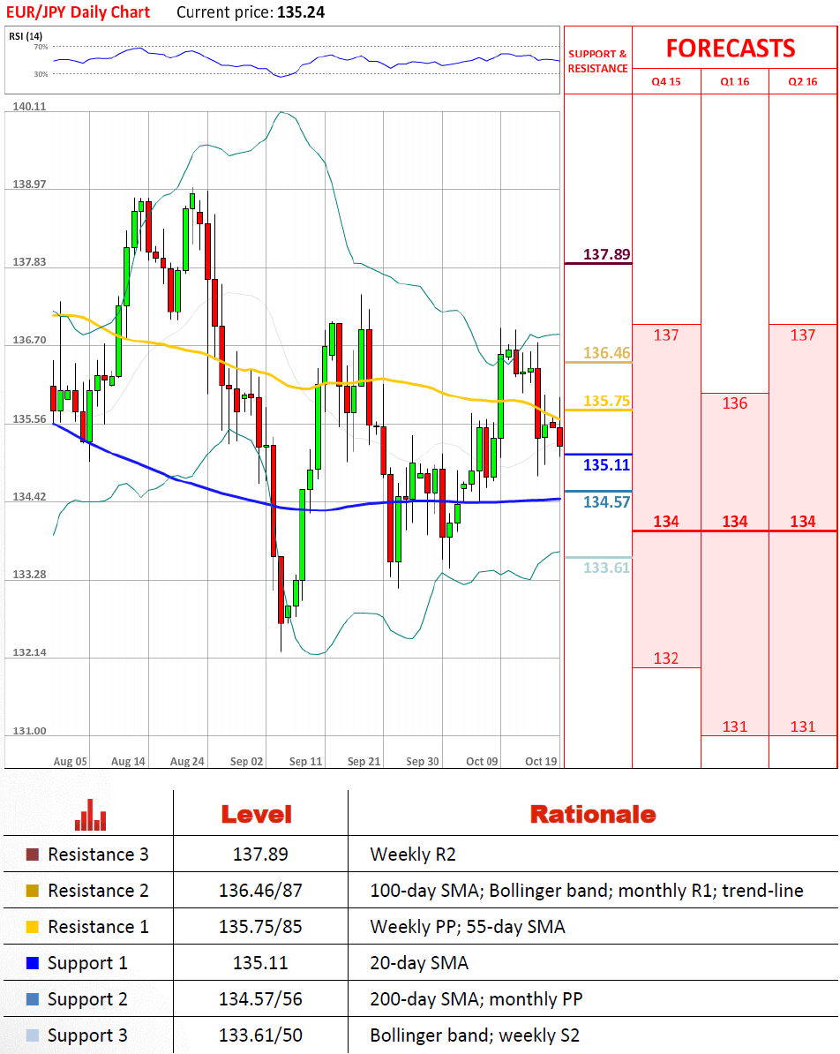This screenshot has width=840, height=1054.
Task: Click the 134.57 support level marker
Action: pyautogui.click(x=606, y=502)
